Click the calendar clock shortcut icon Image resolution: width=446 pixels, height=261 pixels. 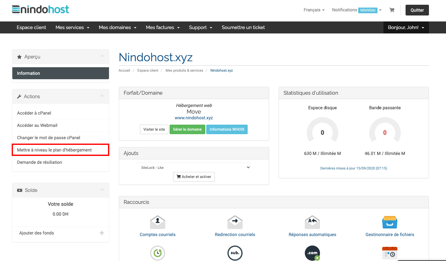tap(390, 253)
